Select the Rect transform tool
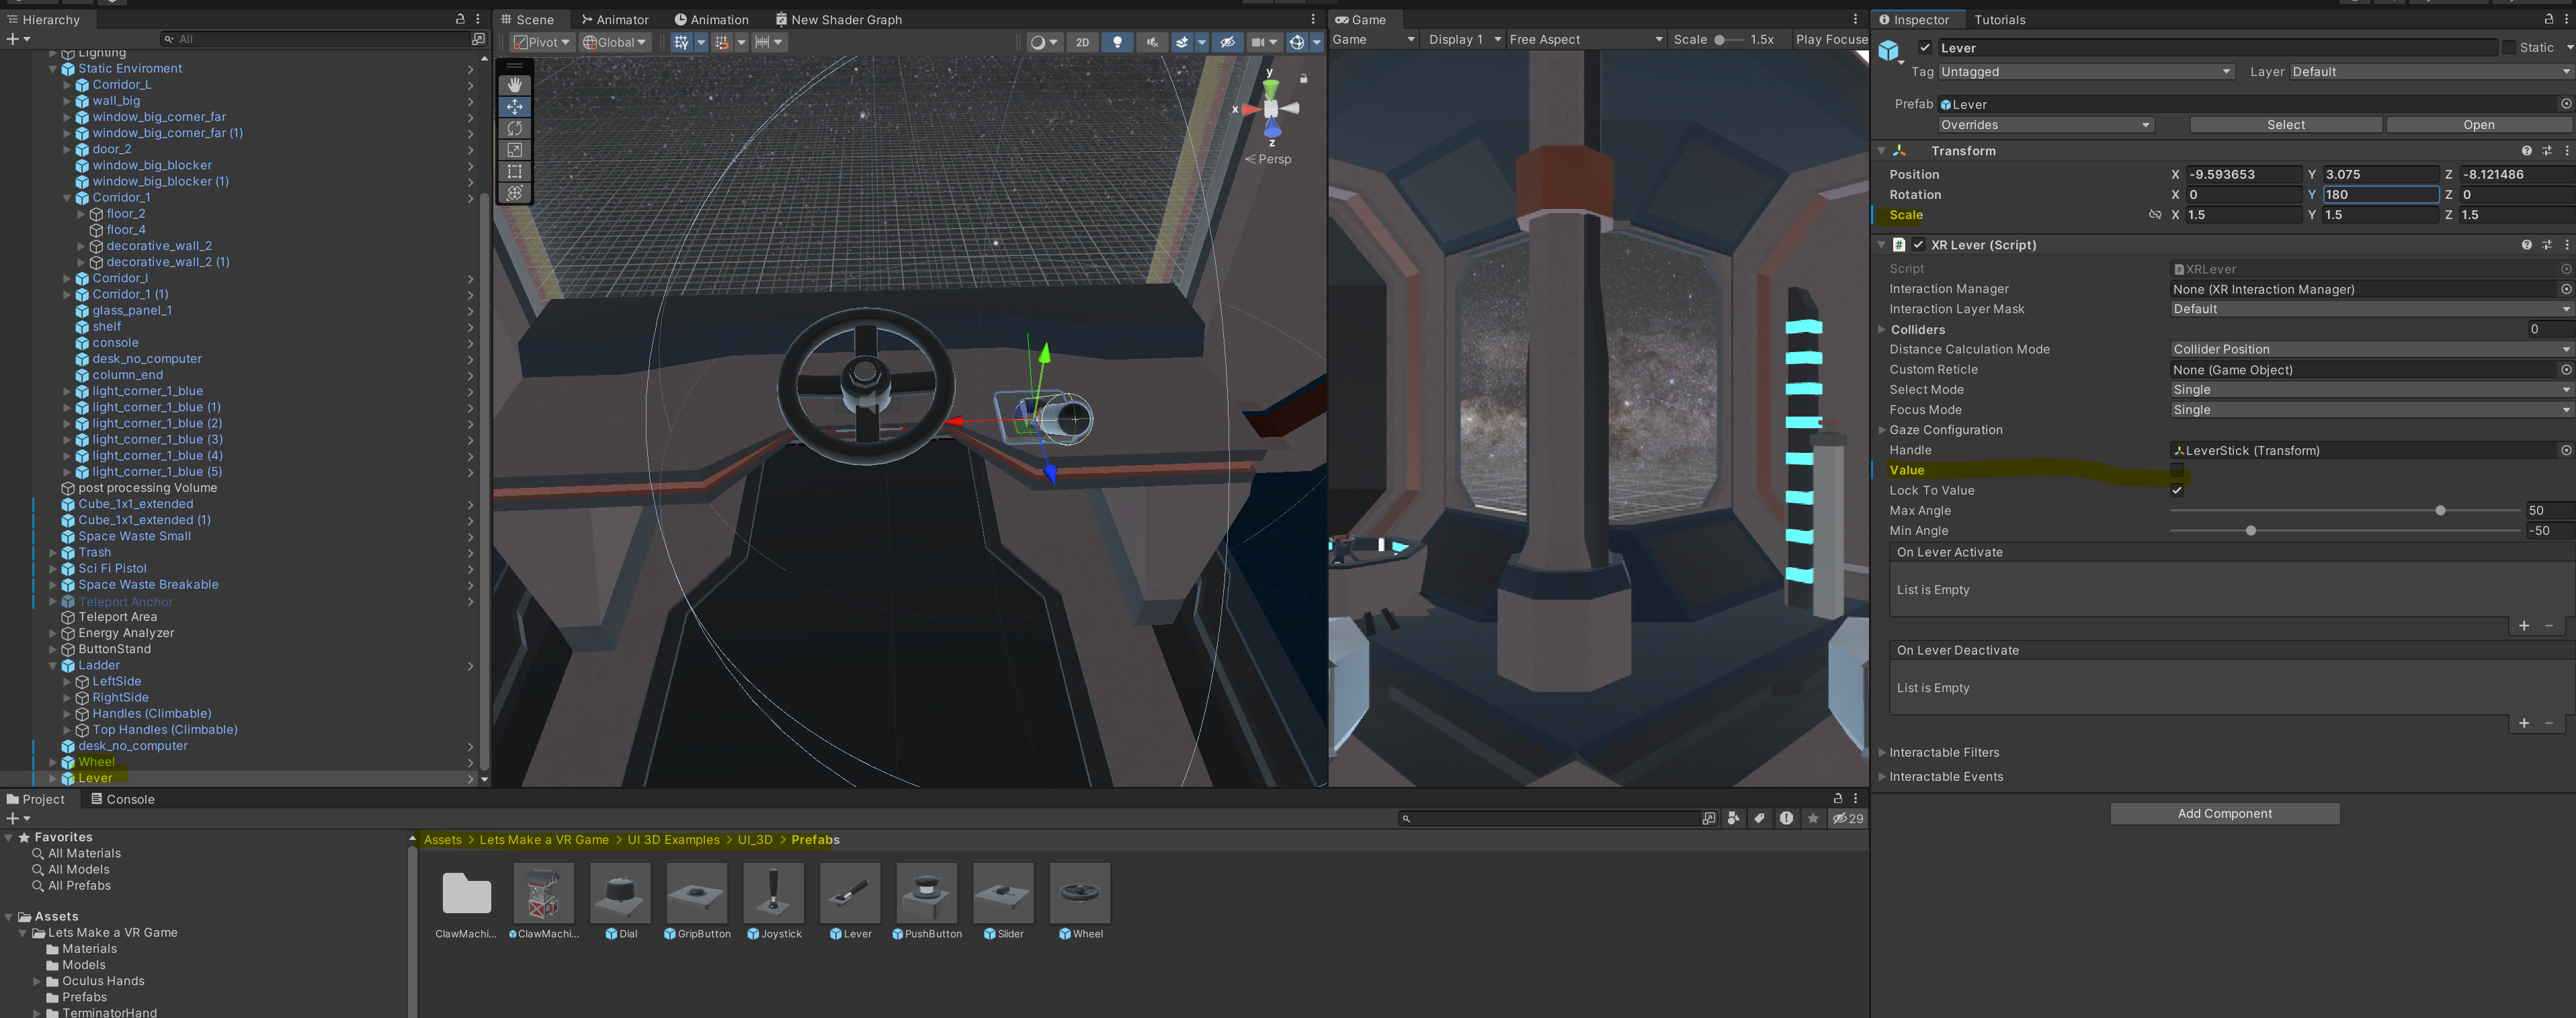Viewport: 2576px width, 1018px height. (514, 172)
